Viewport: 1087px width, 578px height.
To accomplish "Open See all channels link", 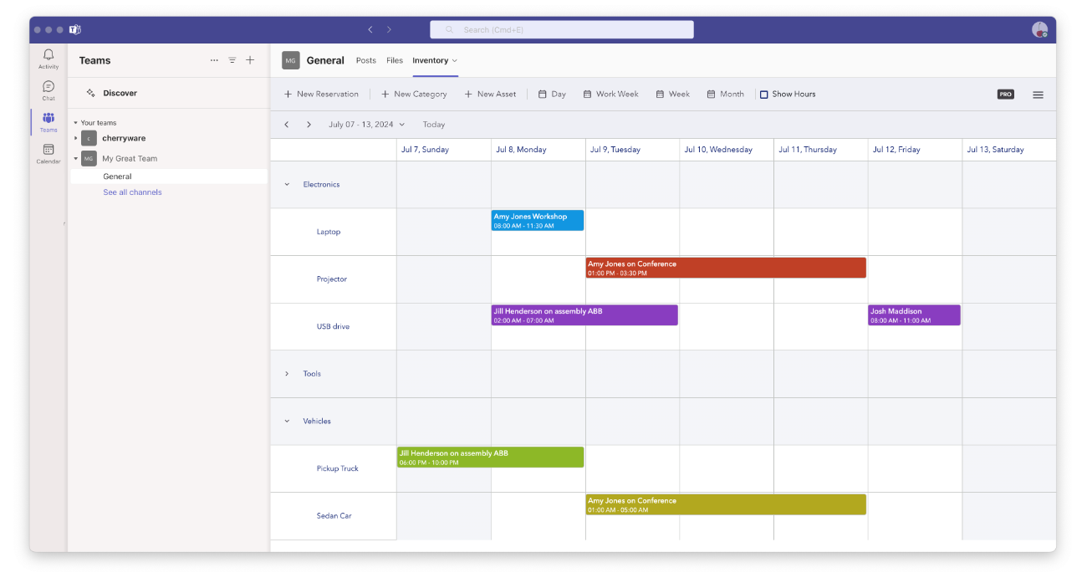I will coord(131,192).
